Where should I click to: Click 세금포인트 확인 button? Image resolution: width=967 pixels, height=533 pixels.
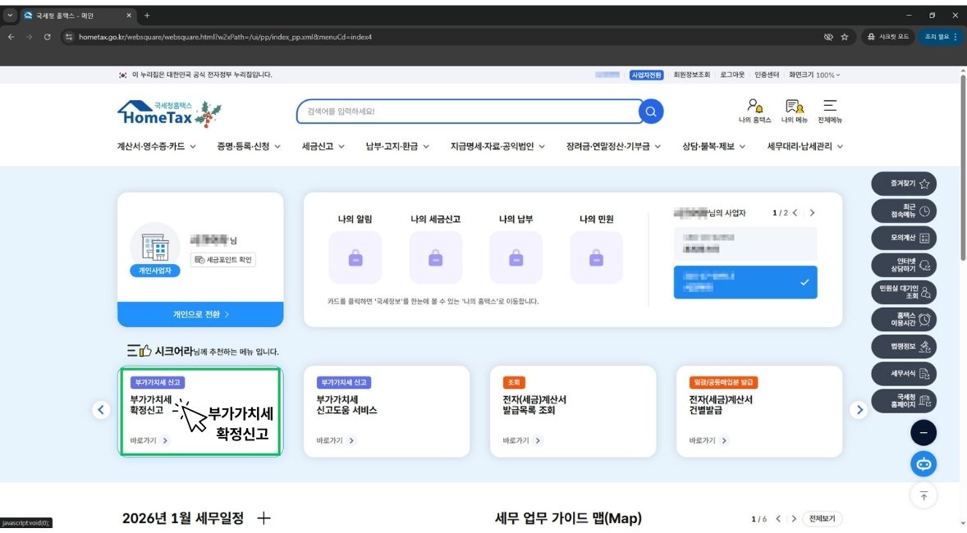point(223,260)
